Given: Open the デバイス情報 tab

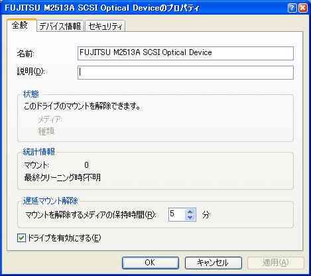Looking at the screenshot, I should pyautogui.click(x=60, y=27).
